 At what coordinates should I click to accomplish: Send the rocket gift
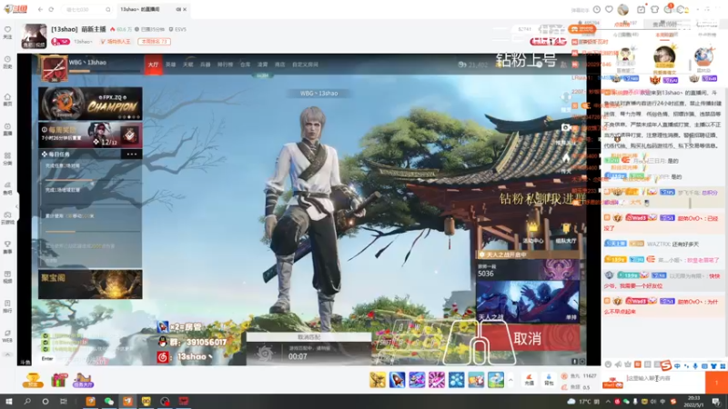397,380
